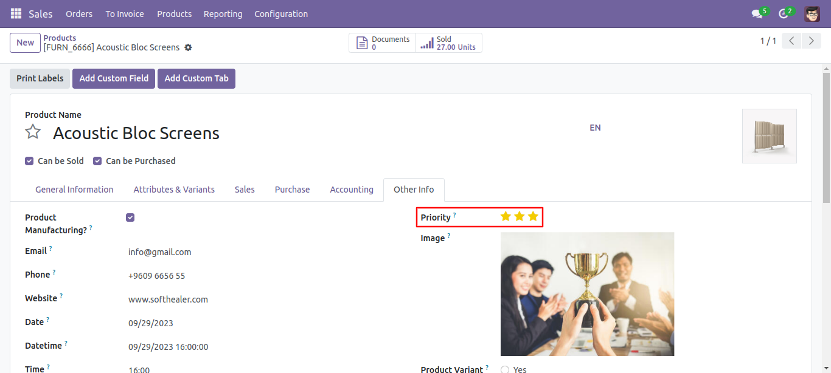Go to previous record arrow

coord(791,41)
